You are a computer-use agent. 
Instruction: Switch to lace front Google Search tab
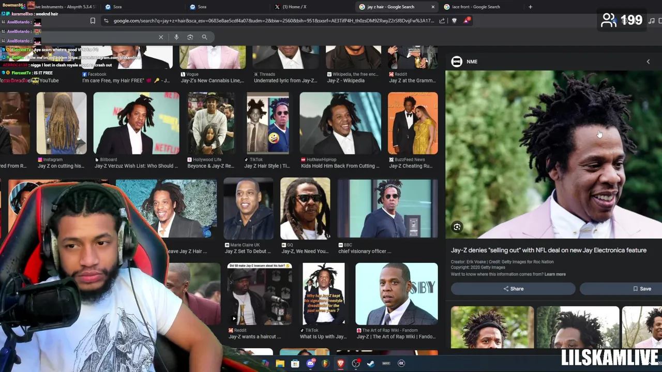481,7
